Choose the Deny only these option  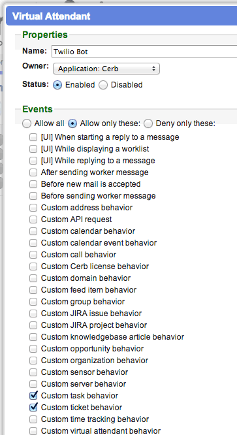tap(148, 123)
